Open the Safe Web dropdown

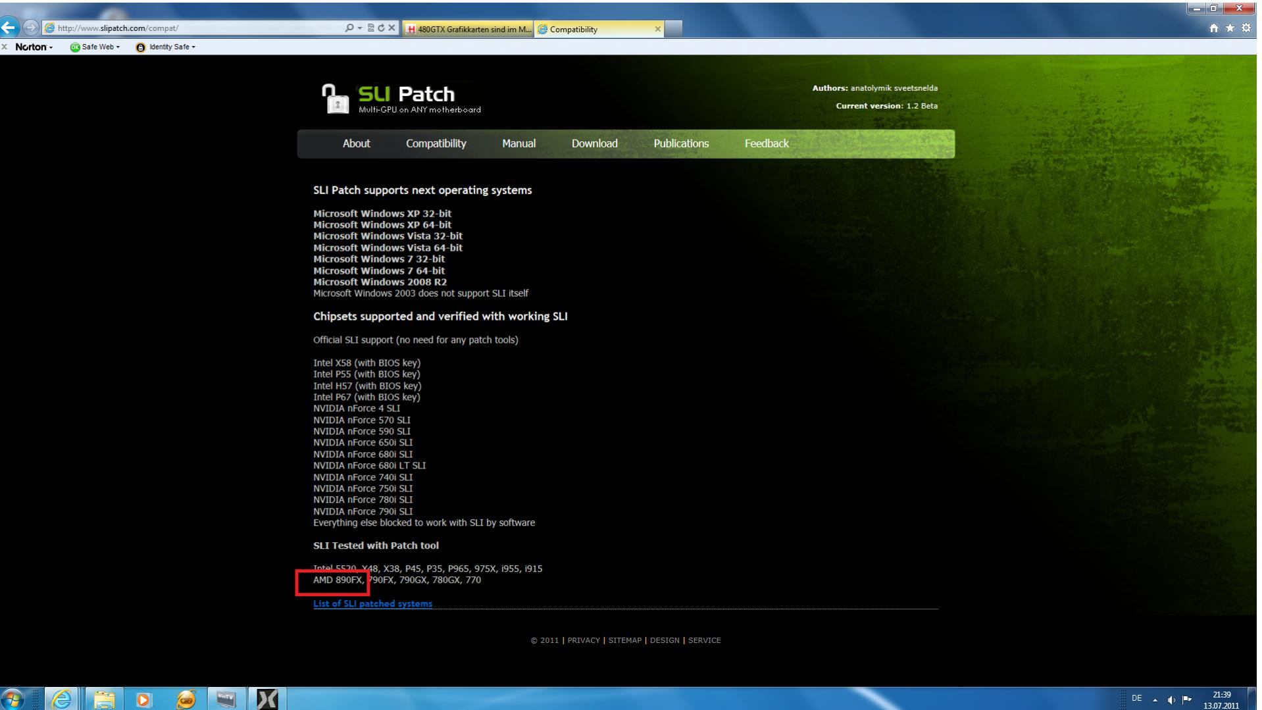(118, 47)
